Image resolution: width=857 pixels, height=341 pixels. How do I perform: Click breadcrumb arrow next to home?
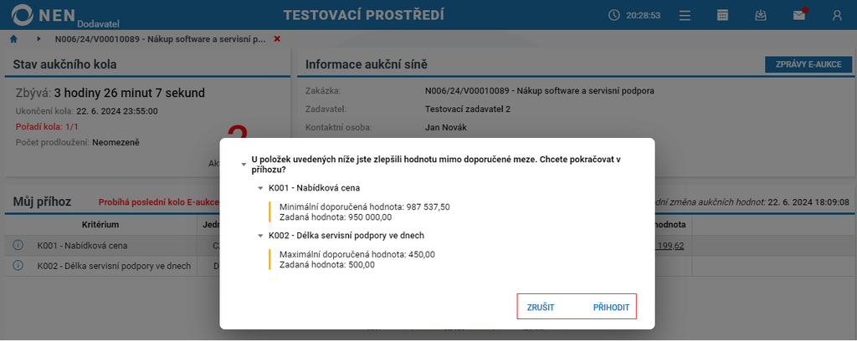[38, 39]
